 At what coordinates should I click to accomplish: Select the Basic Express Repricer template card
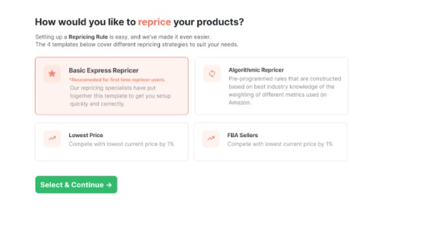coord(112,86)
